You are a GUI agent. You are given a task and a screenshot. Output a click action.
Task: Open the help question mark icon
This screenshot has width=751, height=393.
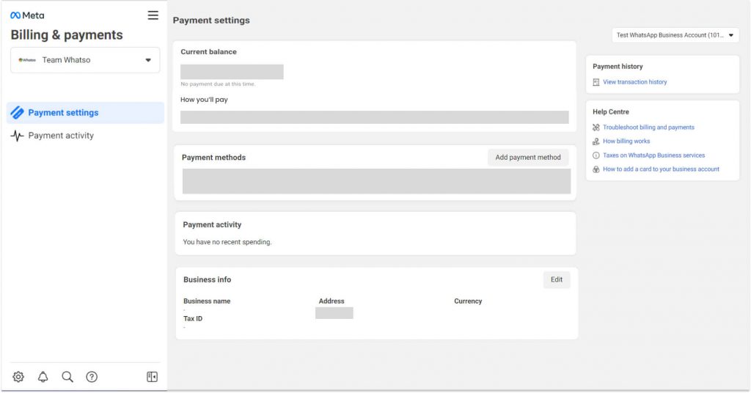[92, 377]
